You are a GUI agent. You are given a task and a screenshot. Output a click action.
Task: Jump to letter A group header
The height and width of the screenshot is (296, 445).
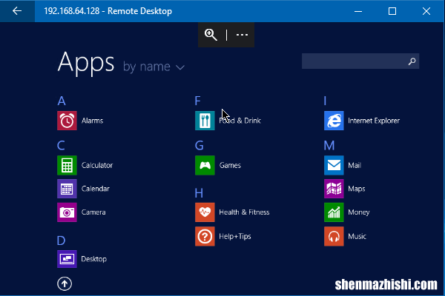click(x=62, y=101)
